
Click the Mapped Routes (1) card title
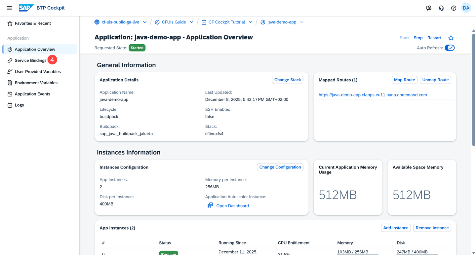tap(338, 80)
